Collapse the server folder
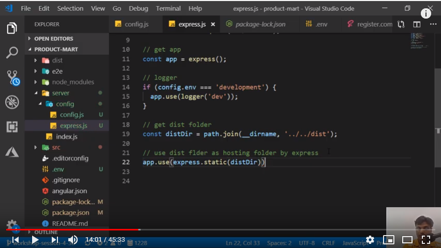Image resolution: width=441 pixels, height=248 pixels. [x=60, y=93]
